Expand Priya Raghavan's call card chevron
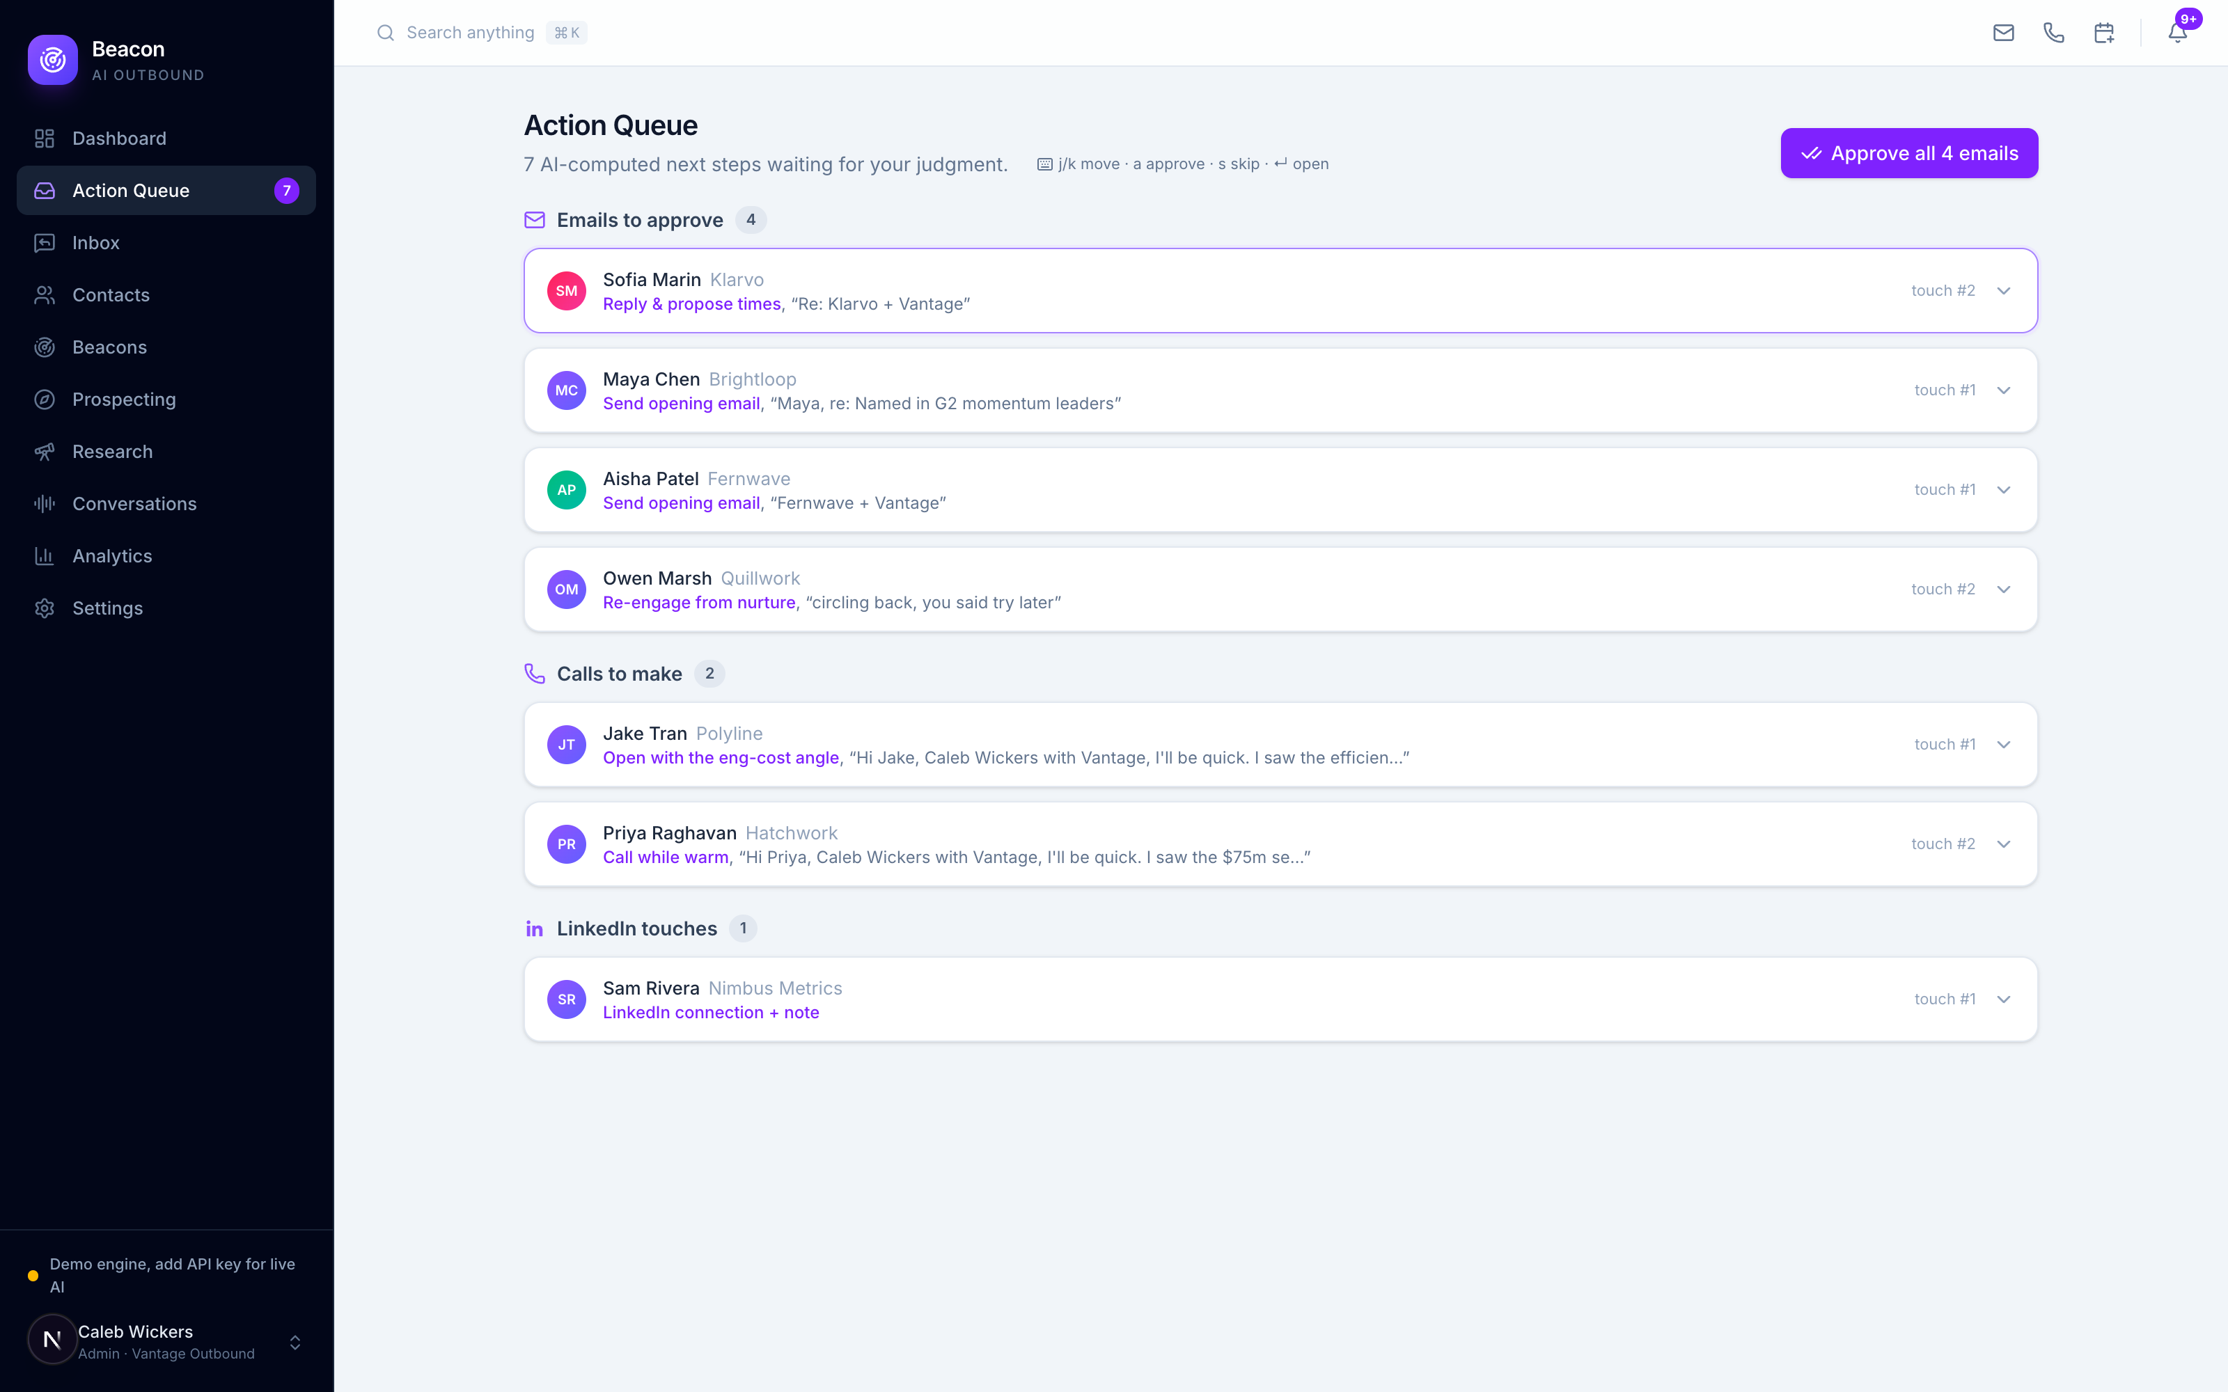Screen dimensions: 2228x1392 click(x=2003, y=844)
